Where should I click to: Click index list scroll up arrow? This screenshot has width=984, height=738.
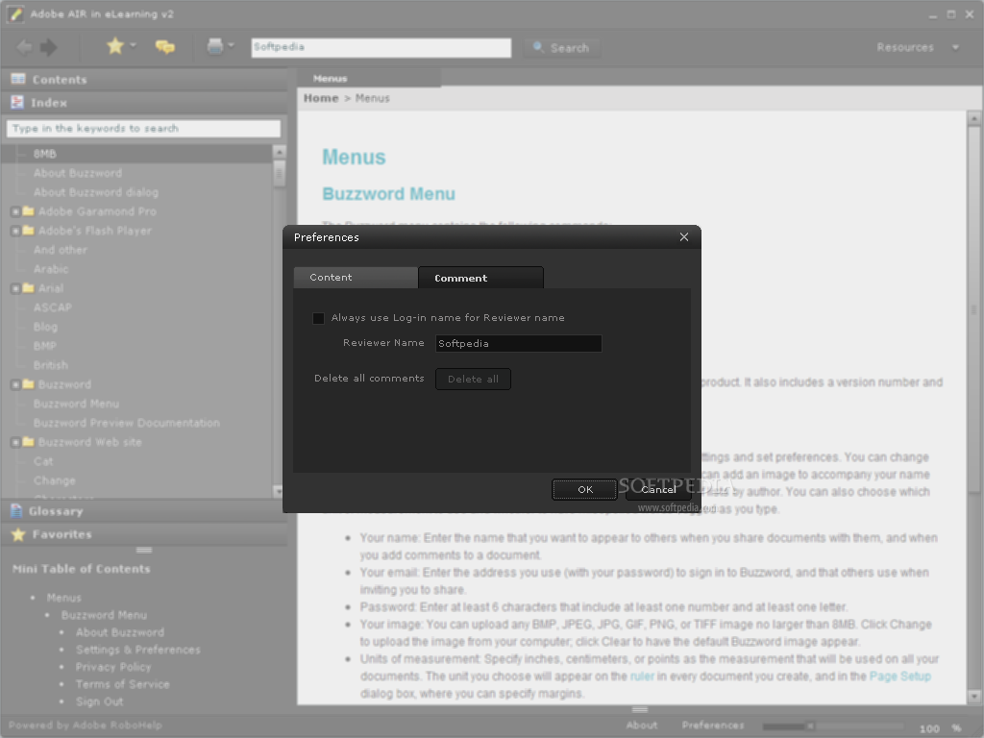280,152
